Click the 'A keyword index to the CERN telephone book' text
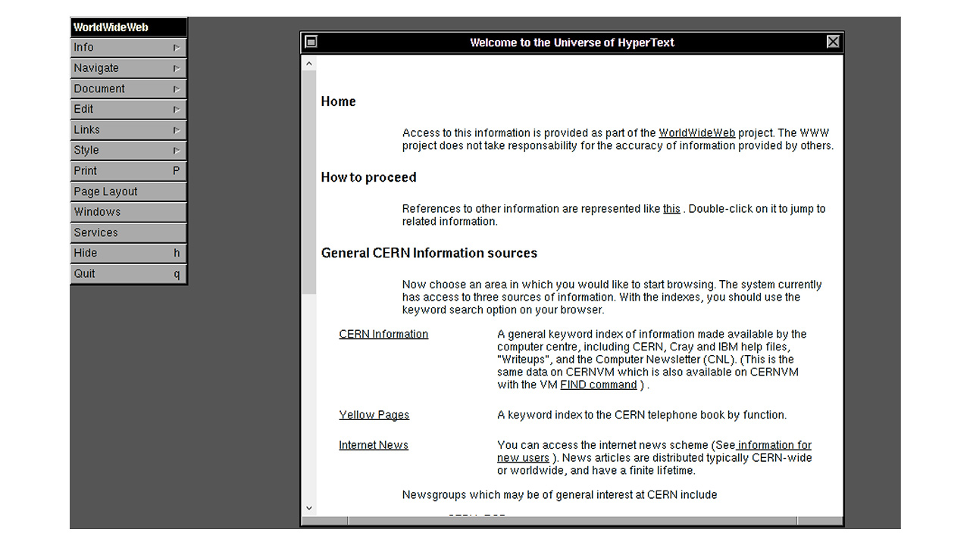 coord(642,415)
